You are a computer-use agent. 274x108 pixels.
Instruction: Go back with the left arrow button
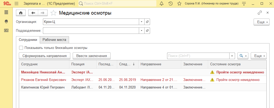[x=33, y=13]
